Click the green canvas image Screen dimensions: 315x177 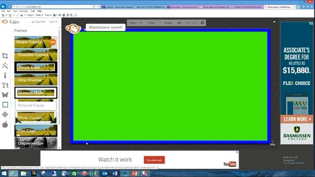170,86
